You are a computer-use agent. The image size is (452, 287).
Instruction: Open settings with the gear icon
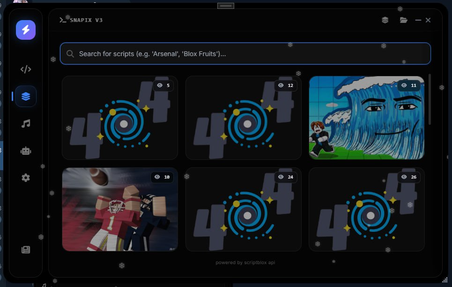[x=25, y=178]
